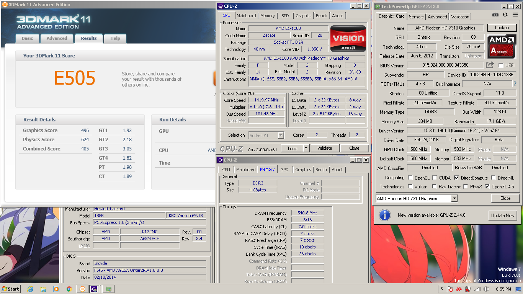523x294 pixels.
Task: Click the Core Speed value 1419.97 MHz
Action: (x=266, y=100)
